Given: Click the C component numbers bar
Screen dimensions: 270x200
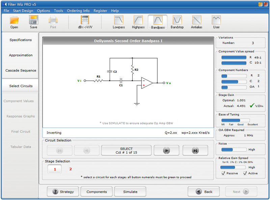Looking at the screenshot, I should tap(234, 81).
